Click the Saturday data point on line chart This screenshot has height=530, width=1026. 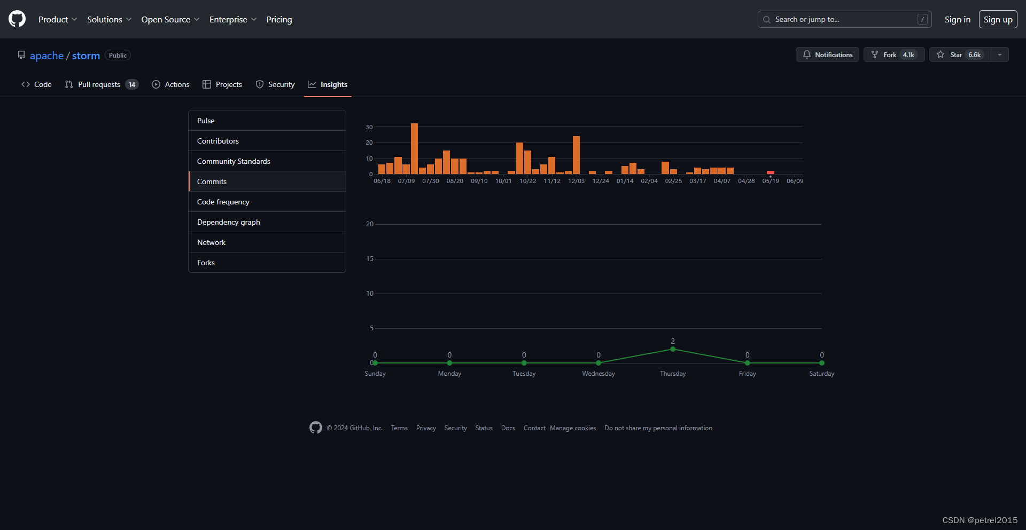822,363
